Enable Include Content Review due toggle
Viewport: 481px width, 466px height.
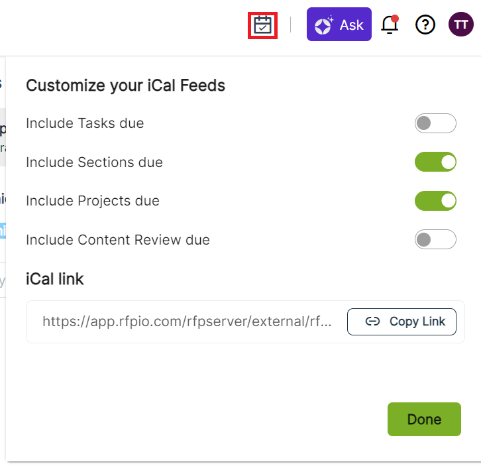[435, 239]
